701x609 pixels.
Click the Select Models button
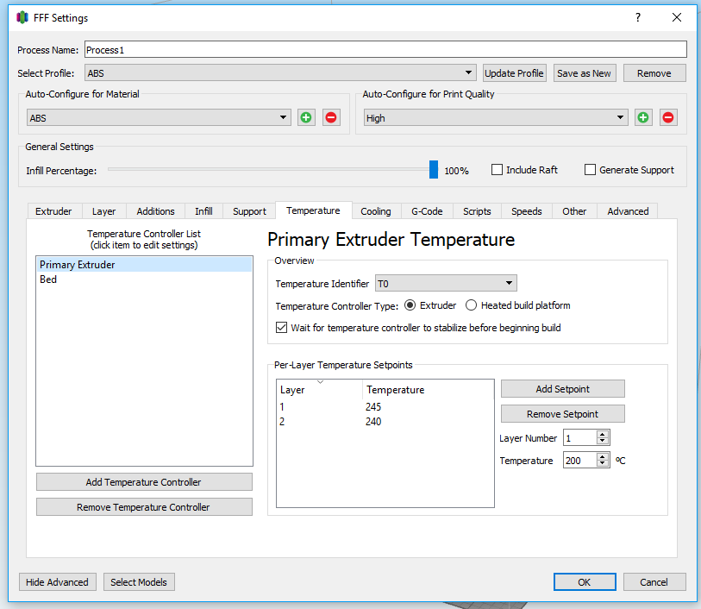pos(139,582)
